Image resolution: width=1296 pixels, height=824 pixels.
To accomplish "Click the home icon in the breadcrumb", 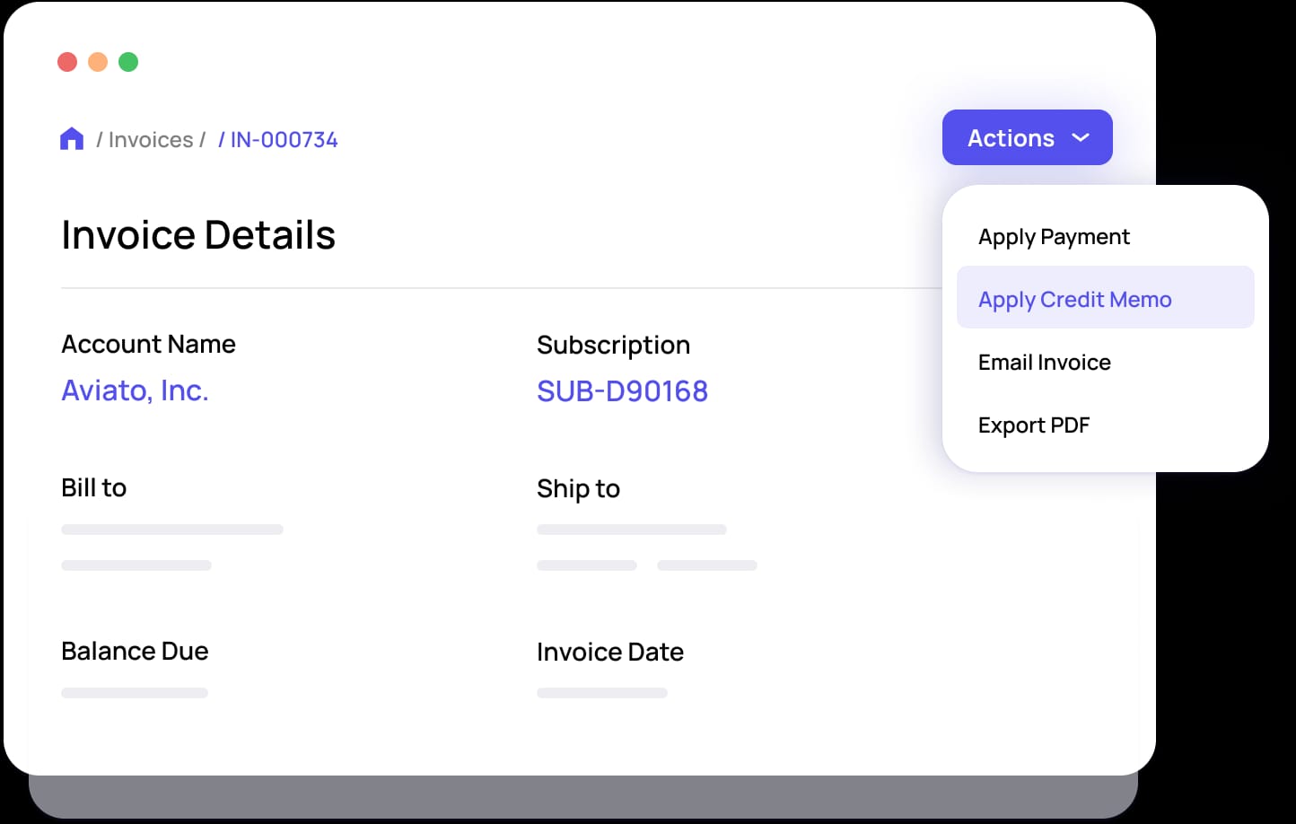I will [x=72, y=137].
